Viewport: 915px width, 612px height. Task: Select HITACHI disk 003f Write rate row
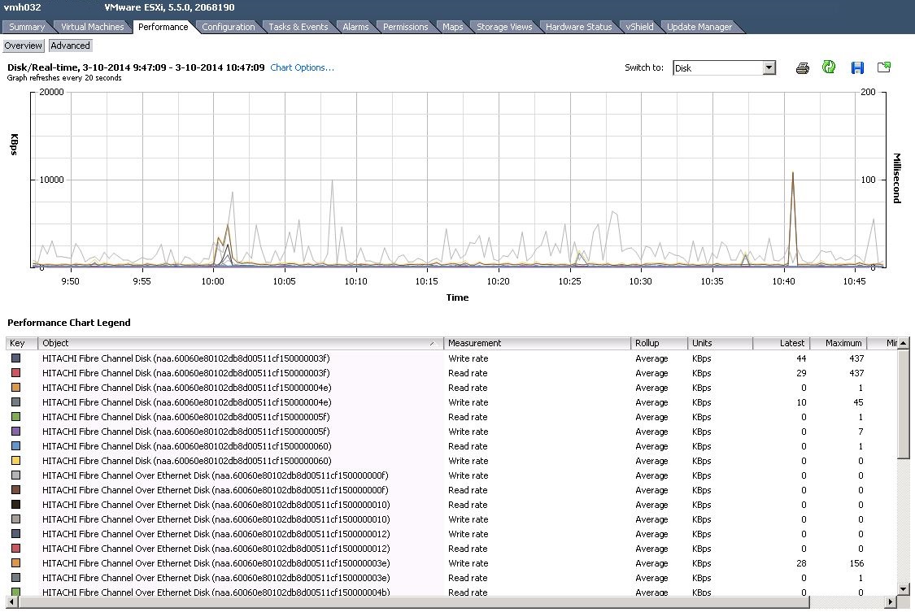pos(451,358)
